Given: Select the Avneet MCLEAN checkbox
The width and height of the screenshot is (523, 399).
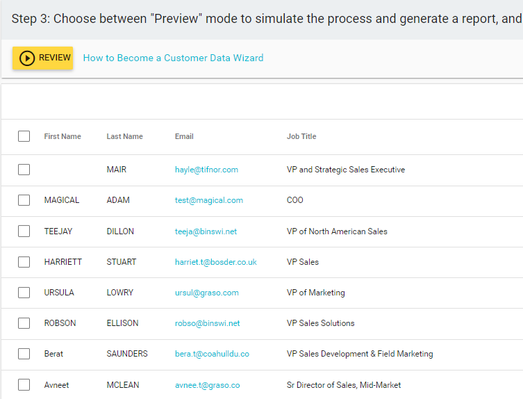Looking at the screenshot, I should tap(24, 384).
